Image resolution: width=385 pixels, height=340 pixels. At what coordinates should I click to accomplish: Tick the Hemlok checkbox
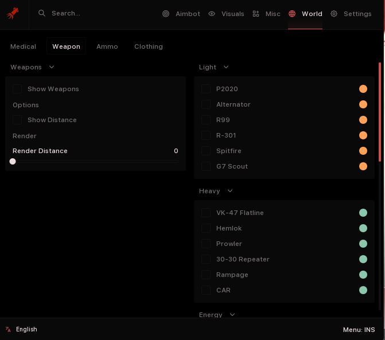click(206, 228)
